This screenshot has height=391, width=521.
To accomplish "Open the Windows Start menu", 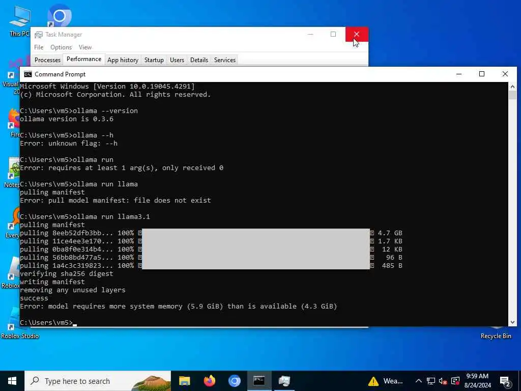I will (x=12, y=381).
